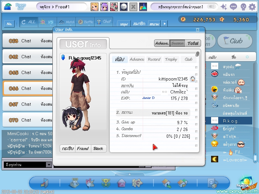This screenshot has height=194, width=259.
Task: Switch stats to Season
Action: [x=177, y=43]
